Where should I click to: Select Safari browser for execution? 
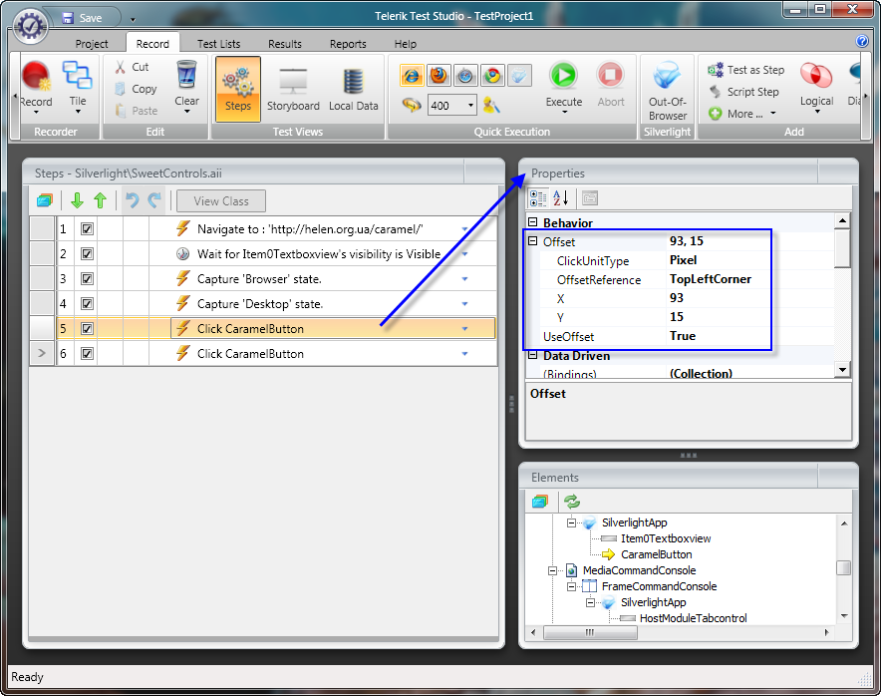(465, 76)
